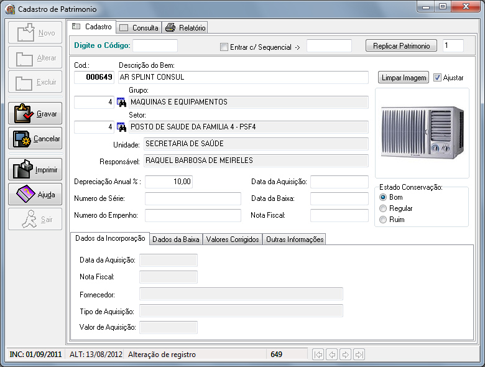Image resolution: width=485 pixels, height=367 pixels.
Task: Click the binoculars search icon beside Setor
Action: [122, 127]
